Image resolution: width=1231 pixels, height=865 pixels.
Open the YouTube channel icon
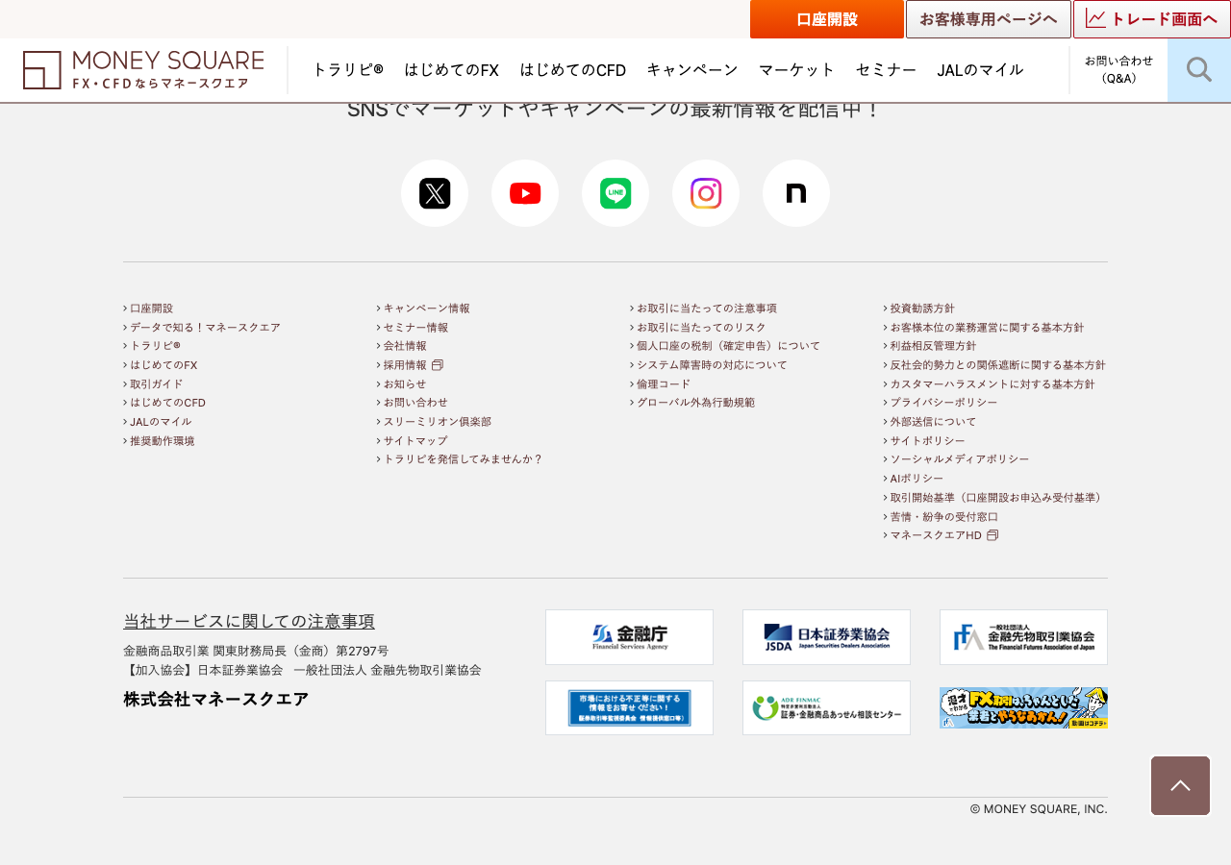525,193
